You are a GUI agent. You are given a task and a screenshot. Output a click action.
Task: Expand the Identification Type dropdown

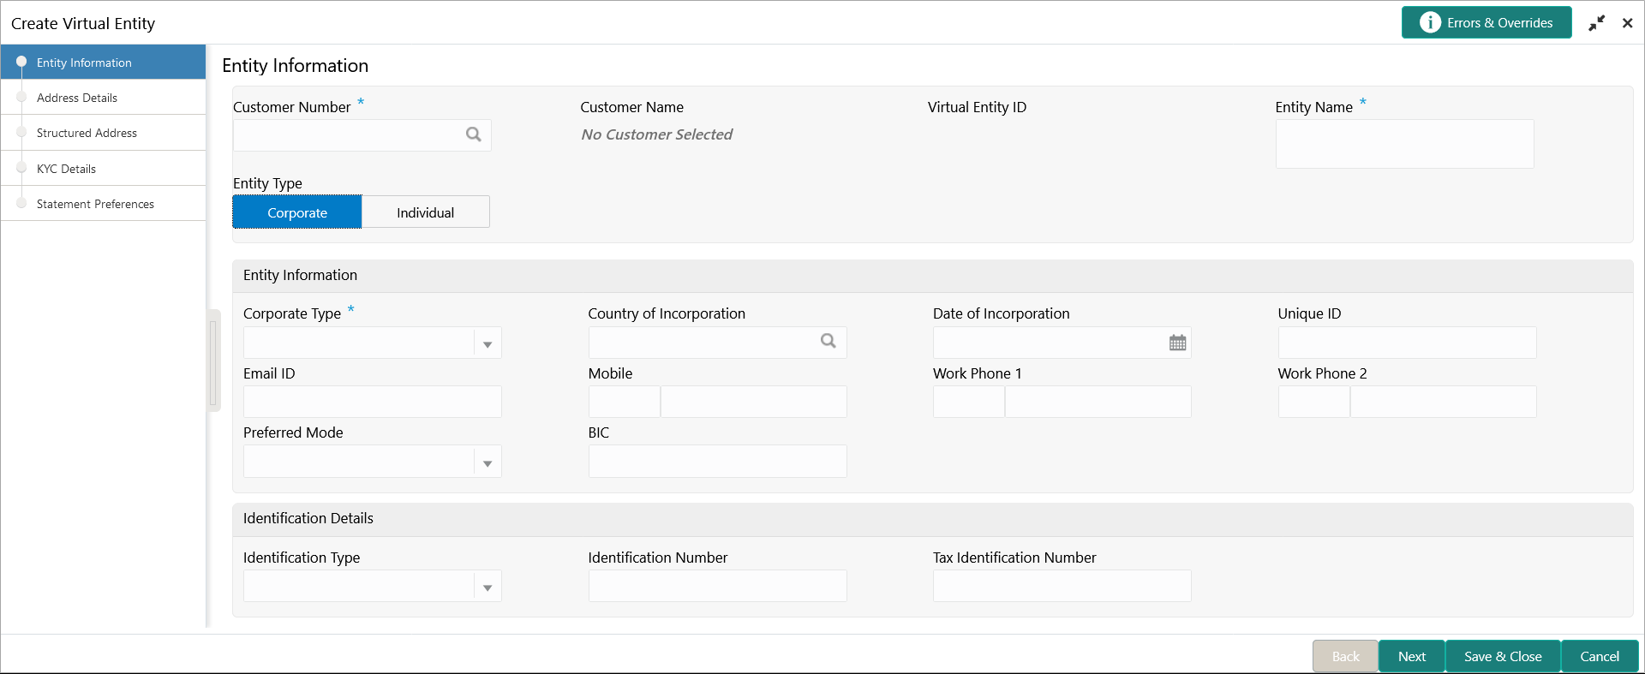pos(487,588)
